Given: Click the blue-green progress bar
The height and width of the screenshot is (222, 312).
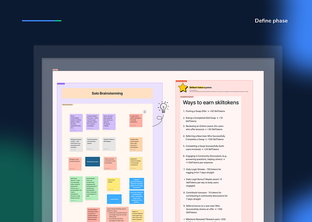Looking at the screenshot, I should pos(41,21).
